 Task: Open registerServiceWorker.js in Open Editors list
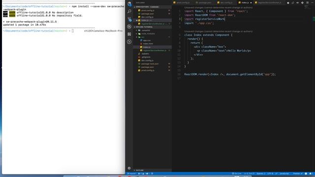[153, 24]
